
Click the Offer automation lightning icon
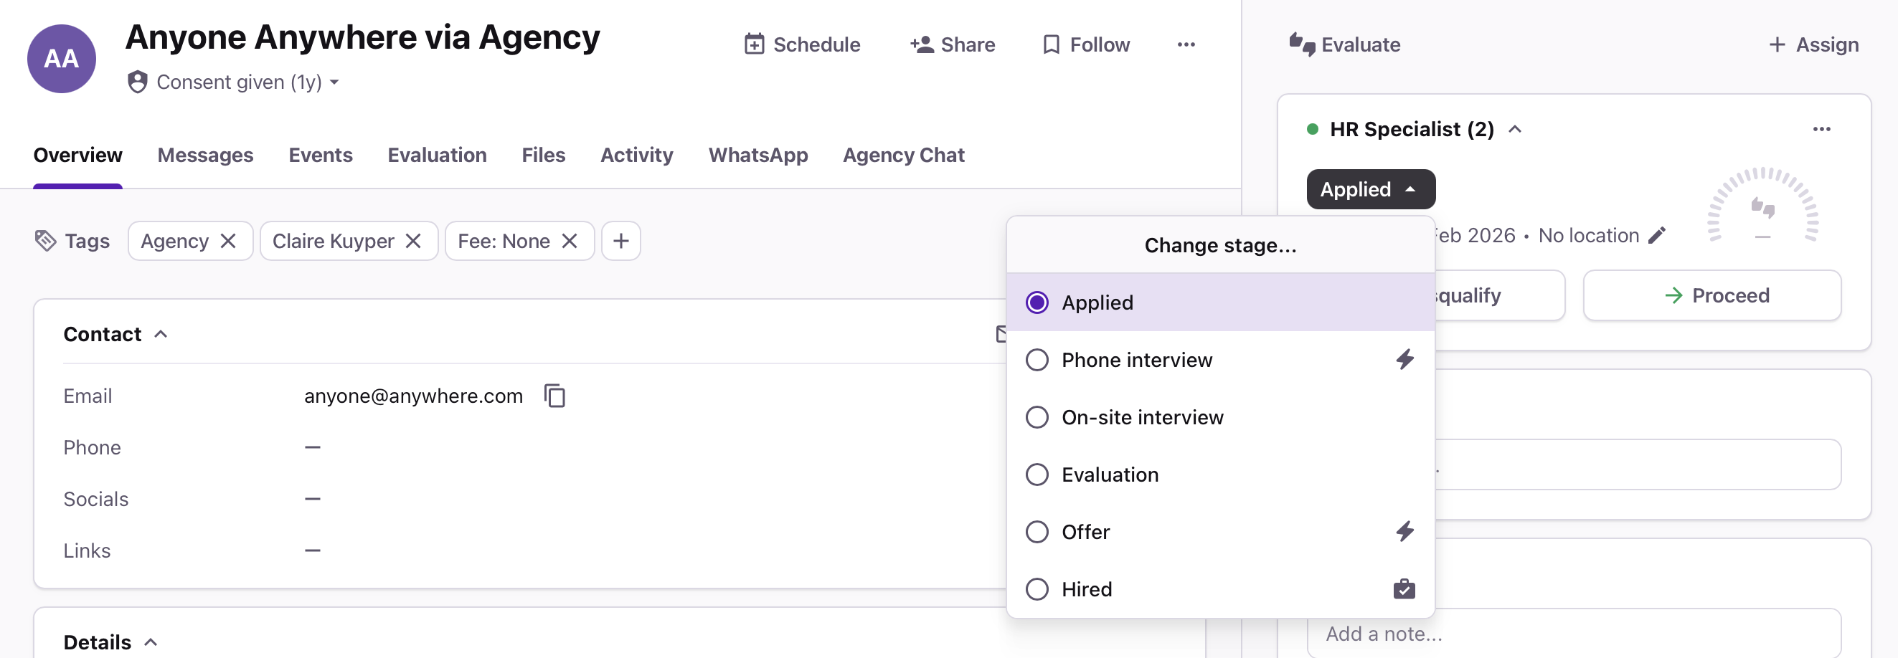1405,532
